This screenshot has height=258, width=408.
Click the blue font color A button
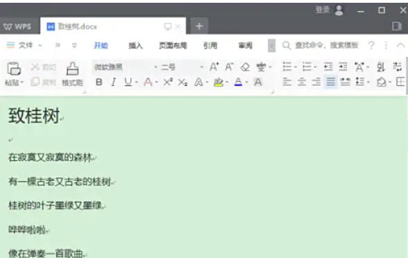coord(238,82)
